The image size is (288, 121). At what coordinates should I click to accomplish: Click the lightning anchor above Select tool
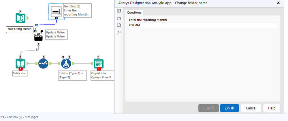(x=43, y=57)
